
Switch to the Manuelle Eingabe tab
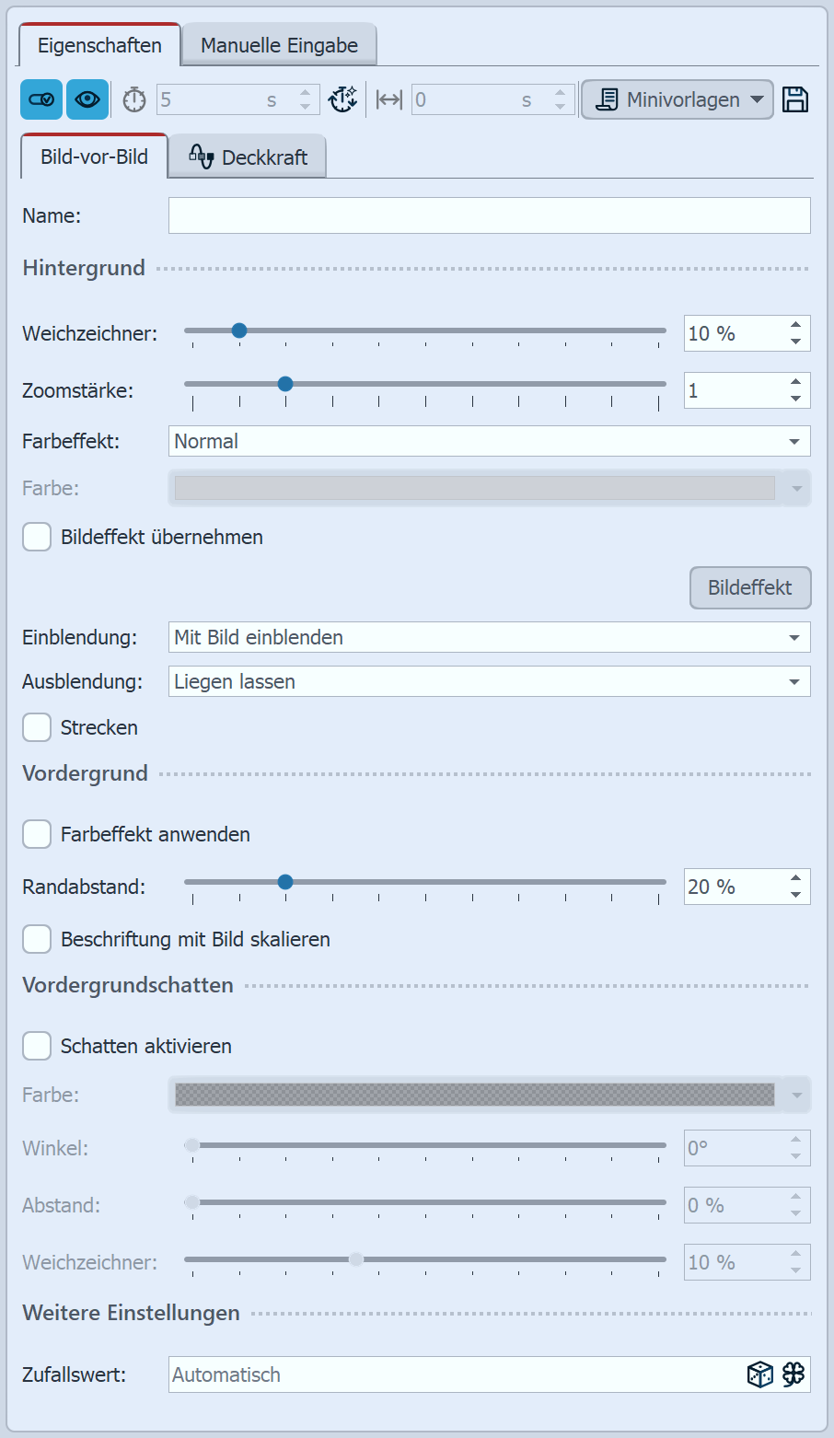[279, 45]
